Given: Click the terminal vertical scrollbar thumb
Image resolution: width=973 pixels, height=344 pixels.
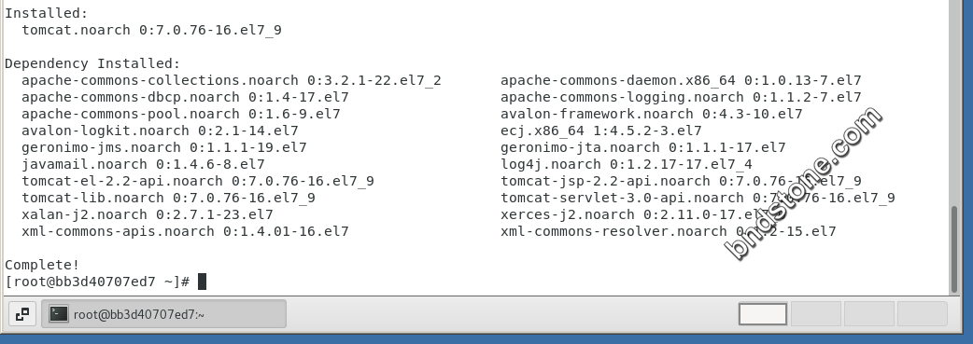Looking at the screenshot, I should point(954,249).
